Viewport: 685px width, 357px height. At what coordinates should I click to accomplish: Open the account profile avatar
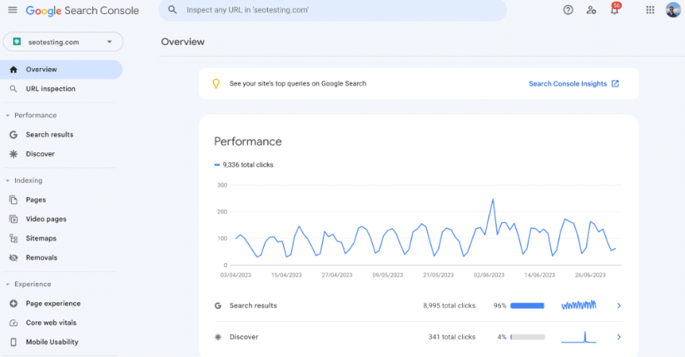pyautogui.click(x=673, y=10)
